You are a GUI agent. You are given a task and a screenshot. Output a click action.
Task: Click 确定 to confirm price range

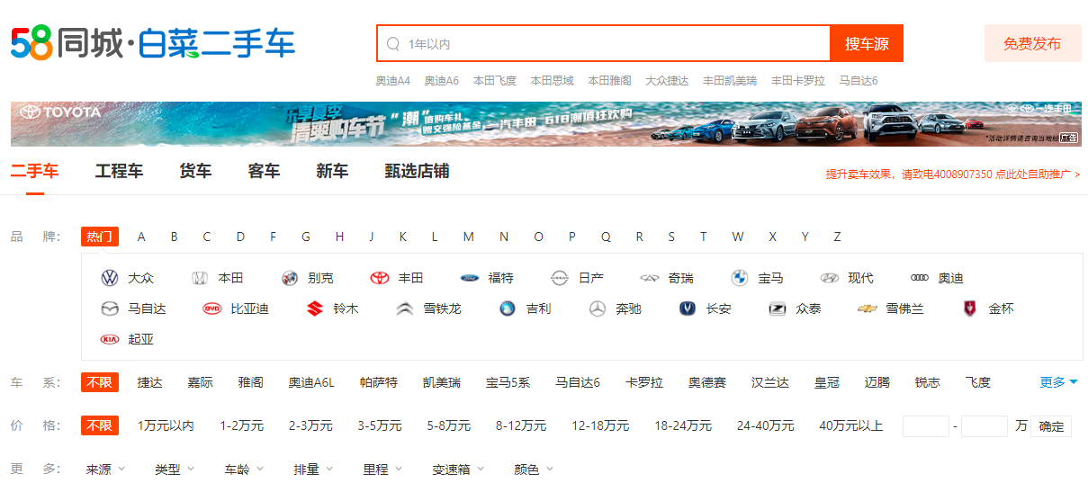pos(1051,426)
